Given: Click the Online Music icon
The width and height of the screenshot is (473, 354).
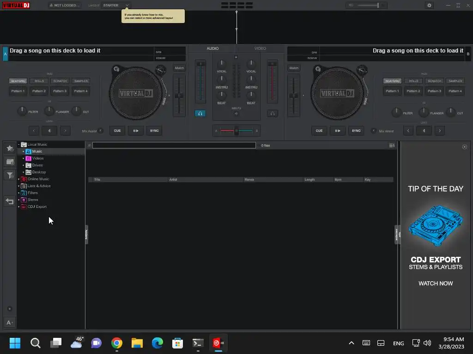Looking at the screenshot, I should [24, 179].
